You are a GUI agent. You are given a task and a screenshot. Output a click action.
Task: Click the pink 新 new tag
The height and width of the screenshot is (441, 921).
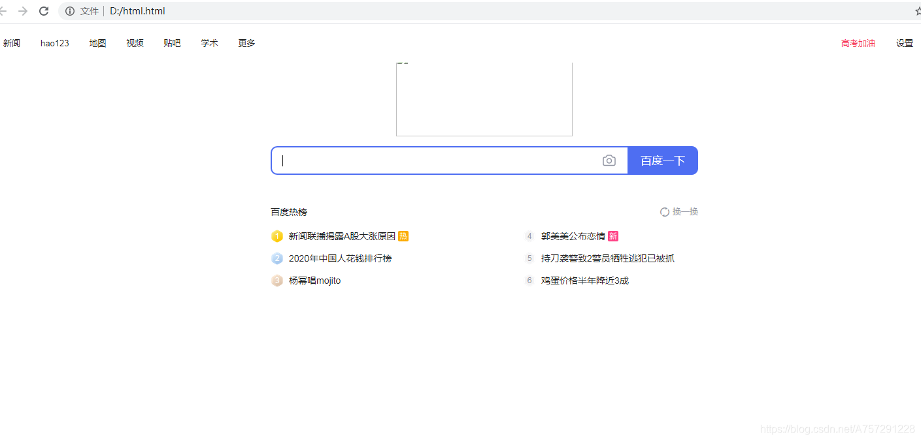[x=613, y=236]
